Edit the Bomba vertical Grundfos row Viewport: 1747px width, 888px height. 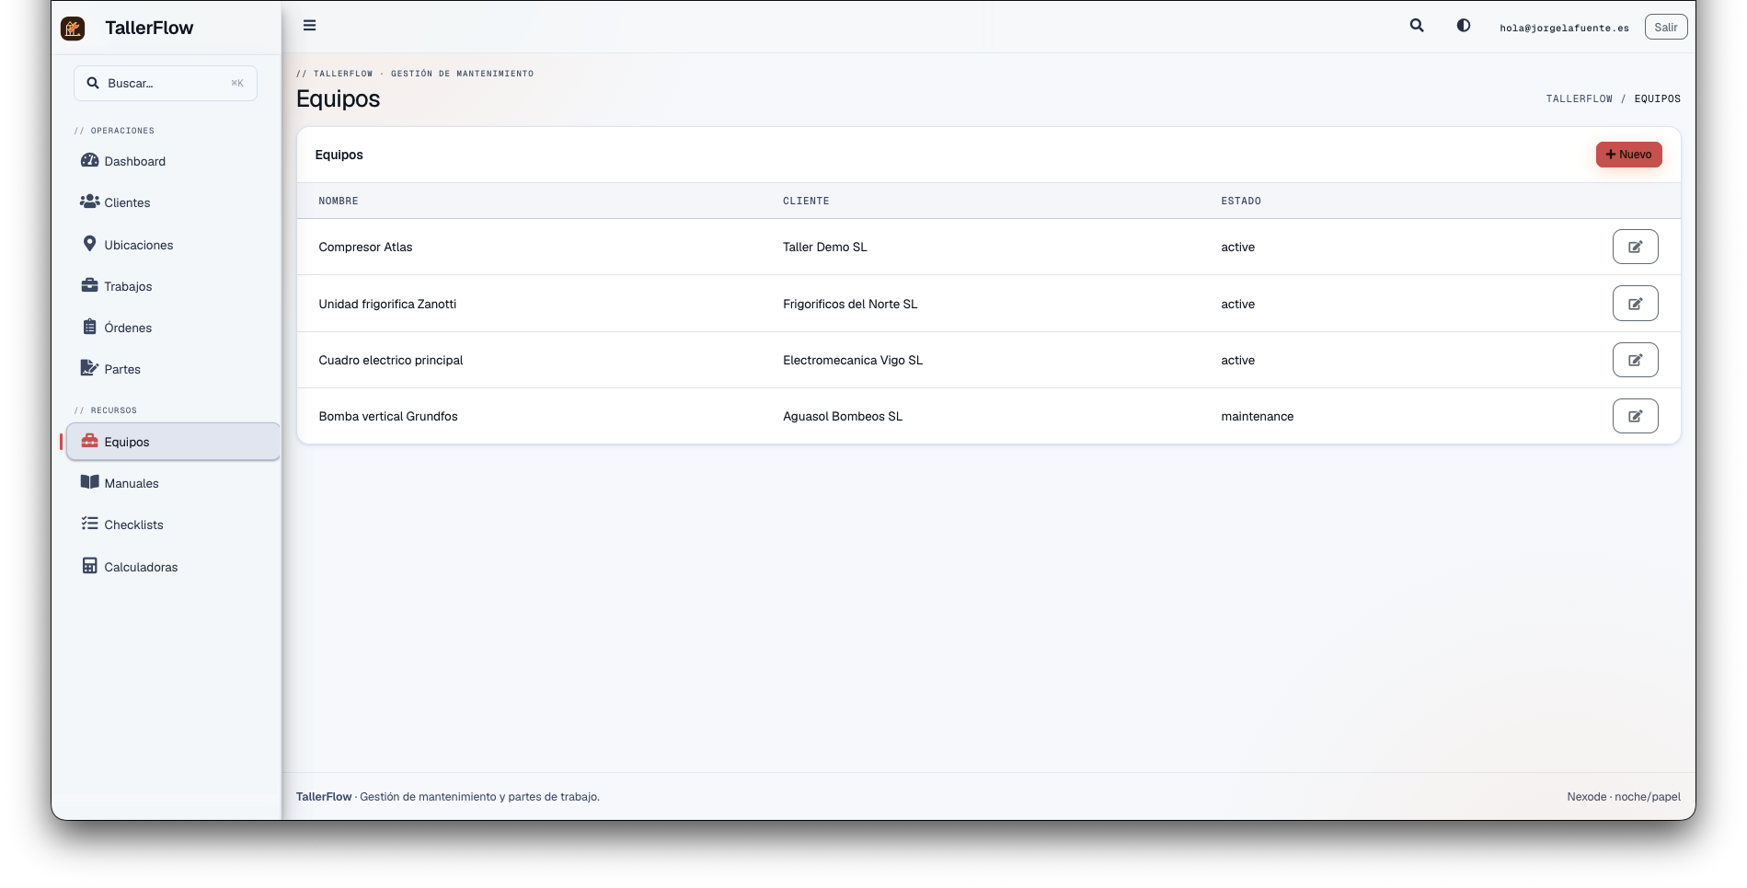[x=1635, y=416]
